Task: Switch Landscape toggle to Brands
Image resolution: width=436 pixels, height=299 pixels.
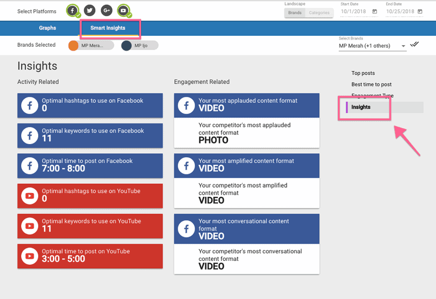Action: 295,13
